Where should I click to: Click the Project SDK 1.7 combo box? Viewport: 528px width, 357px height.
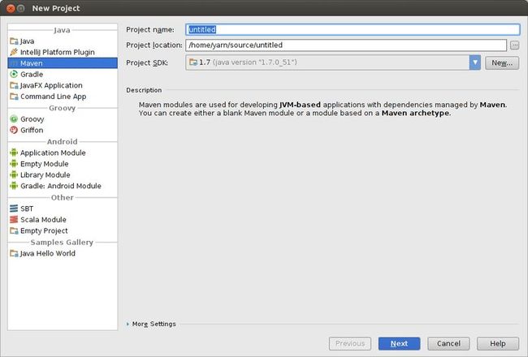(333, 62)
